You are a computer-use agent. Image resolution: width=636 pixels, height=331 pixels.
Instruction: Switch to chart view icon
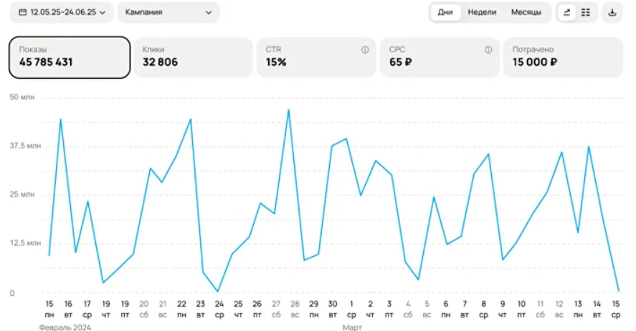[567, 12]
